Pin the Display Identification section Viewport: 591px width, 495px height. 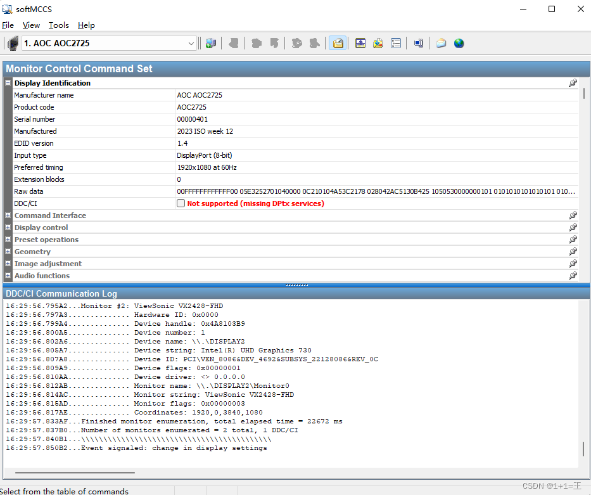pyautogui.click(x=573, y=83)
